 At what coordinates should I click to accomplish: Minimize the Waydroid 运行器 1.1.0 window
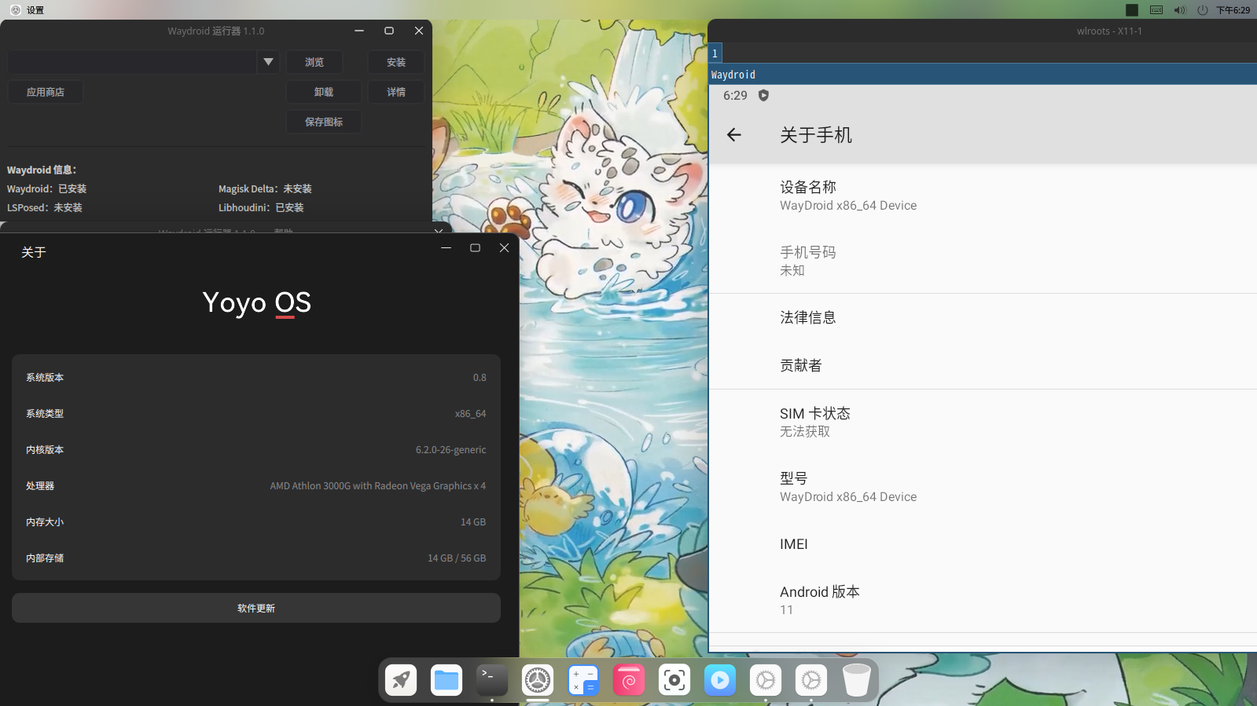point(359,31)
